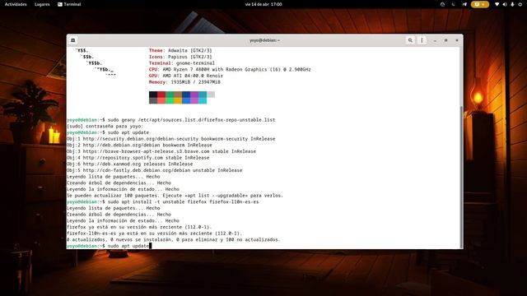This screenshot has width=527, height=296.
Task: Click the [sudo] contraseña para yoyo line
Action: (105, 126)
